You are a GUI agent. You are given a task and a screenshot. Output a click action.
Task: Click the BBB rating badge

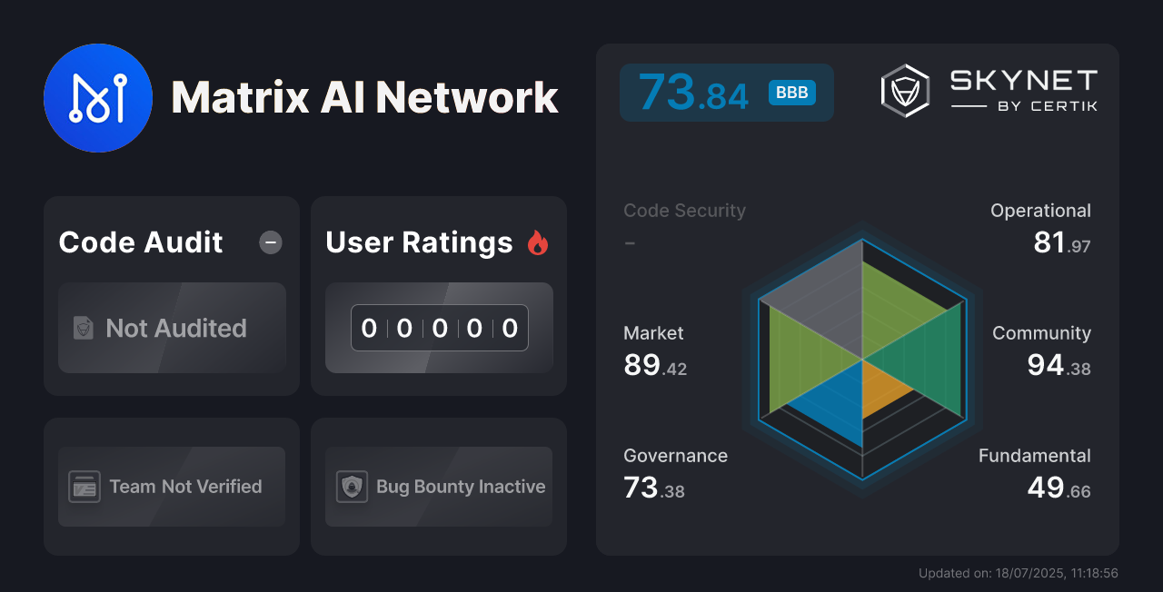click(x=792, y=93)
